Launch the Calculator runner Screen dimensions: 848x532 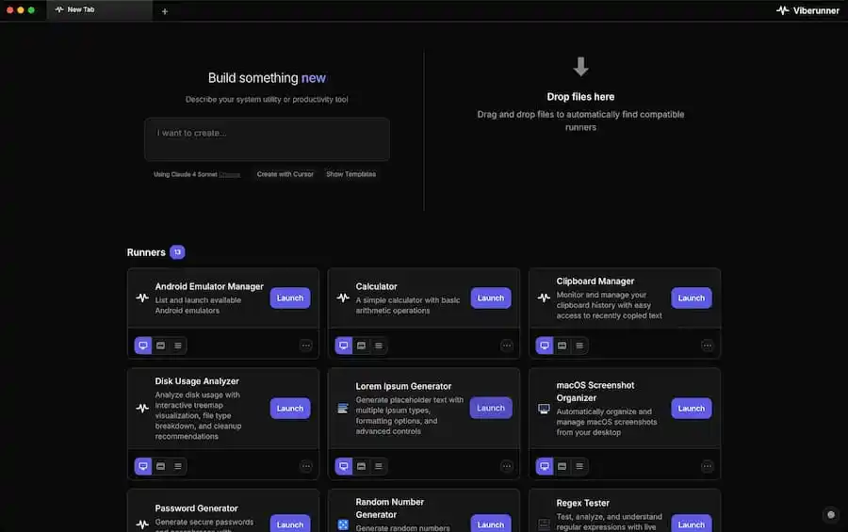491,298
